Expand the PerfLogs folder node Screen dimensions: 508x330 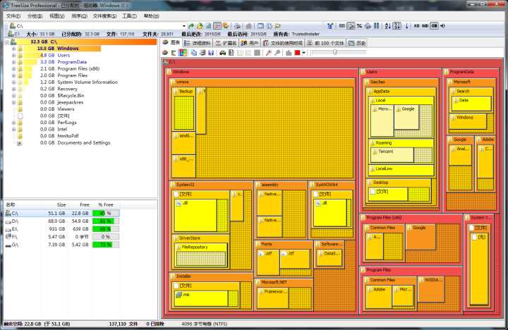13,123
